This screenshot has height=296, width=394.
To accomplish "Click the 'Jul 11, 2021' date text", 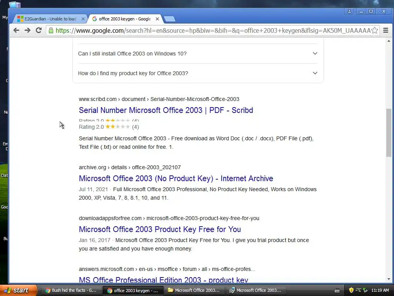I will coord(93,189).
